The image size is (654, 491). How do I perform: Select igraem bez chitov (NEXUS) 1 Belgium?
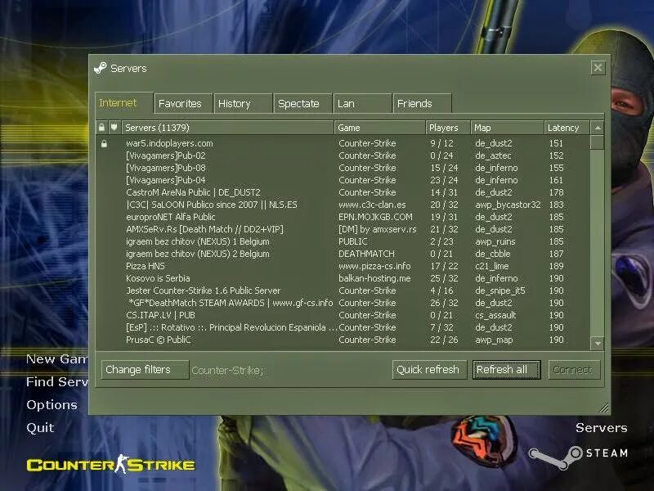[343, 241]
